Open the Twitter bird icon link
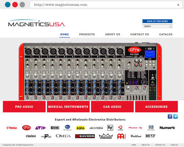Screen dimensions: 184x147 pyautogui.click(x=176, y=116)
